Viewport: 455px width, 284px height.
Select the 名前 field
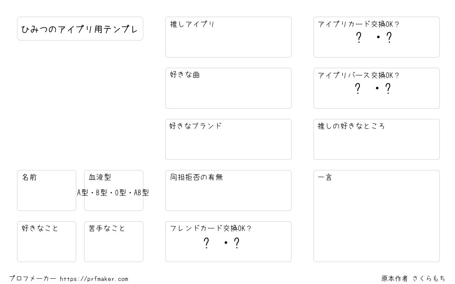[x=47, y=190]
